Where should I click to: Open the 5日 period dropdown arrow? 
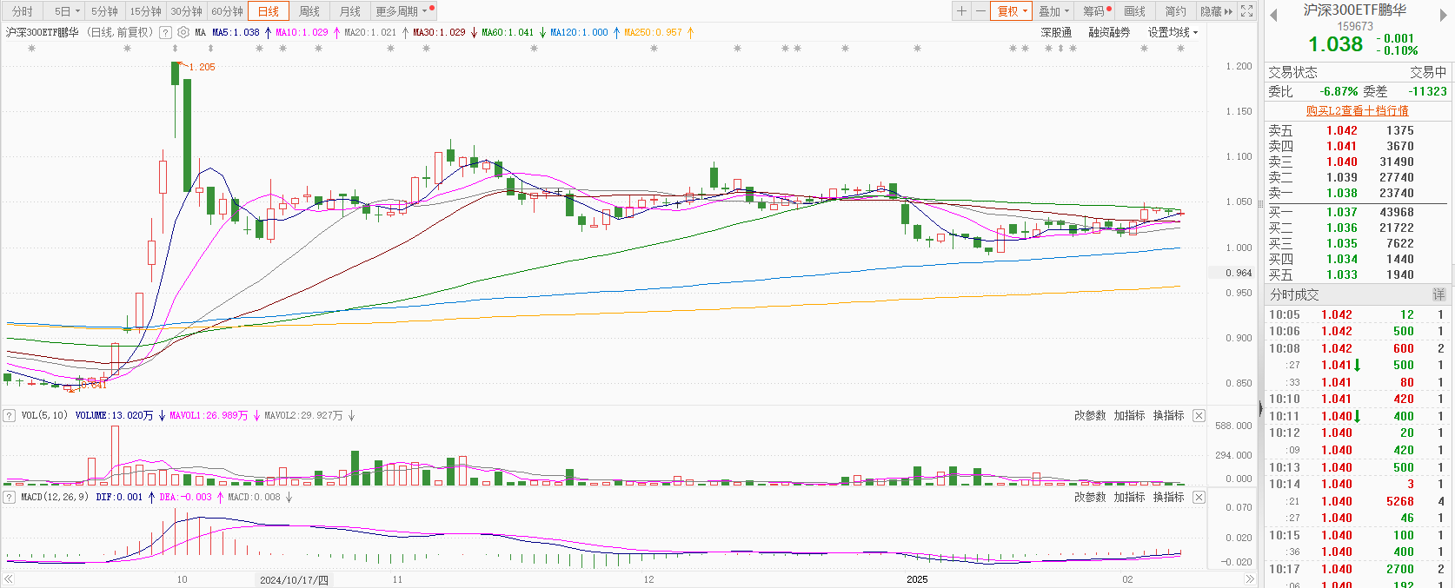pos(77,11)
